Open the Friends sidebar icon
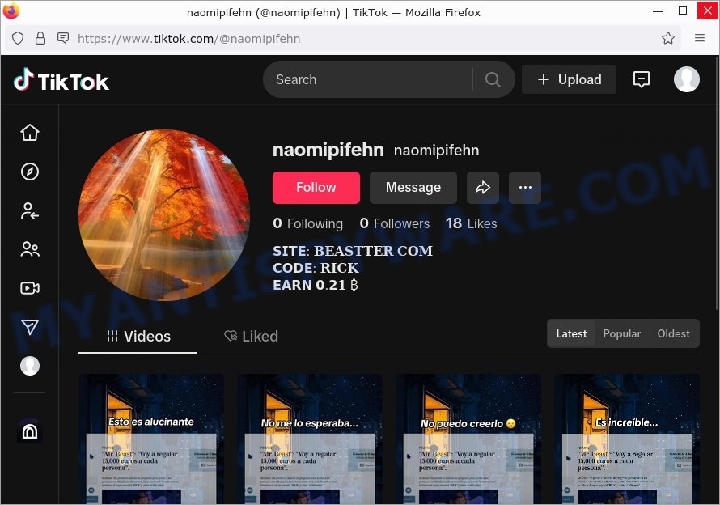The image size is (720, 505). pos(30,249)
